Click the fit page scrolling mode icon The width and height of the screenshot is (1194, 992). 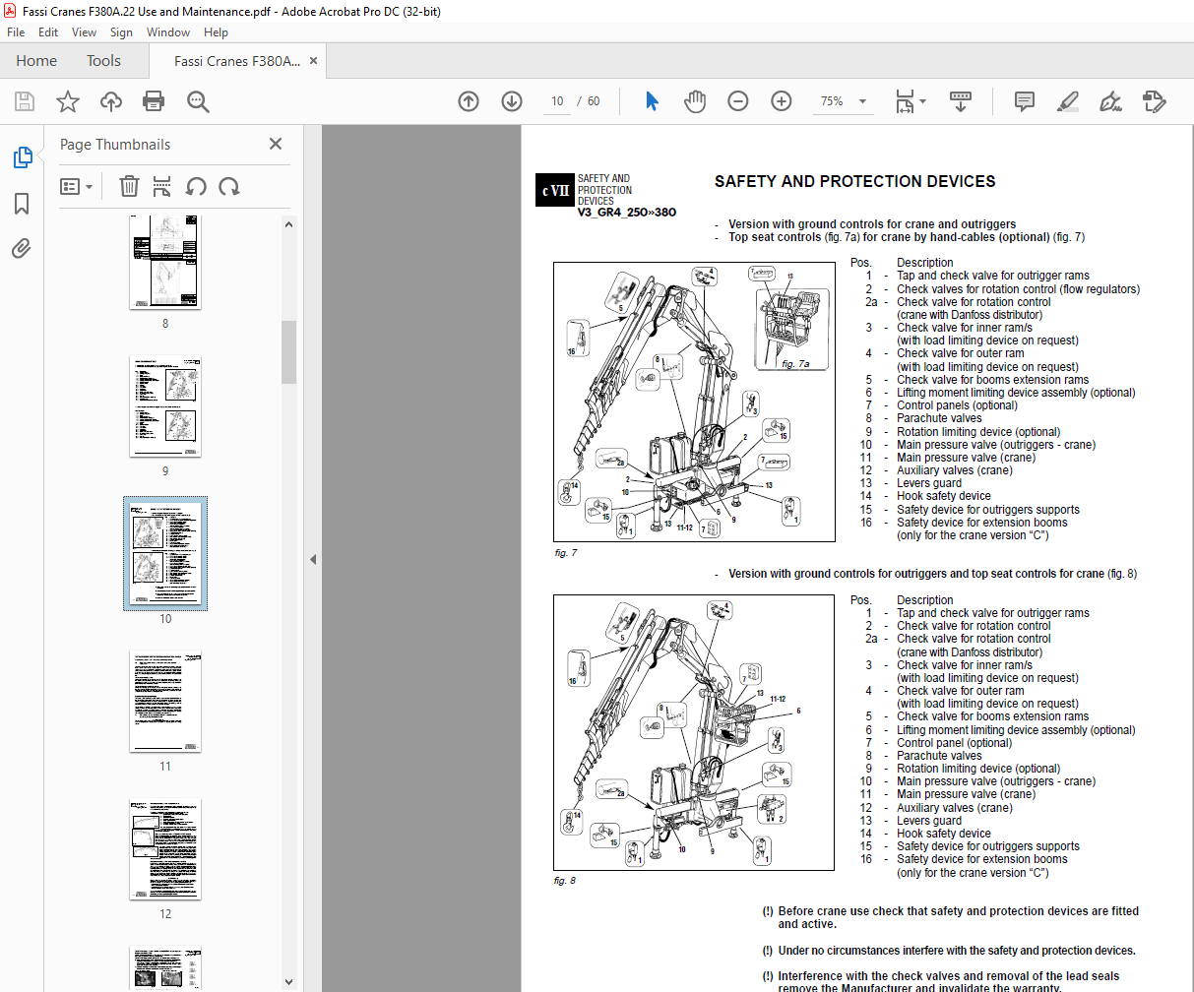pyautogui.click(x=905, y=101)
